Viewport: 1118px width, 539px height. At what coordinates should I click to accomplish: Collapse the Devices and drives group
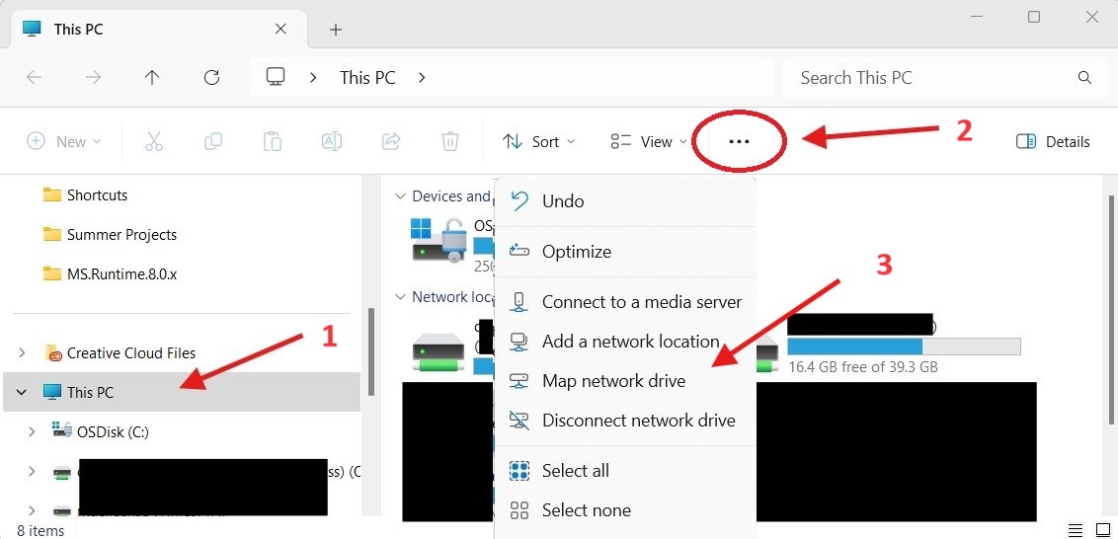tap(400, 196)
